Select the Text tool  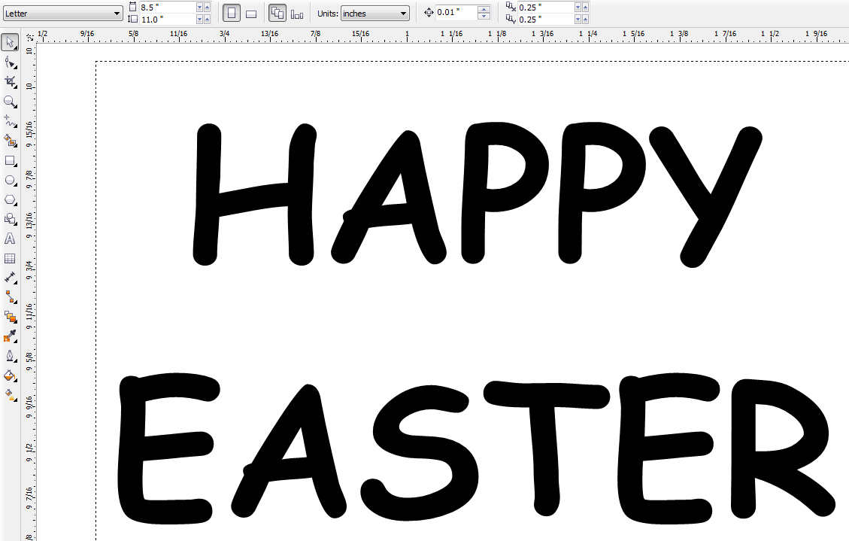click(10, 239)
